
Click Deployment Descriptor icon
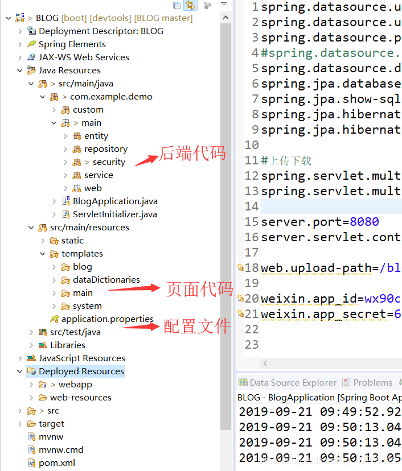[x=31, y=31]
